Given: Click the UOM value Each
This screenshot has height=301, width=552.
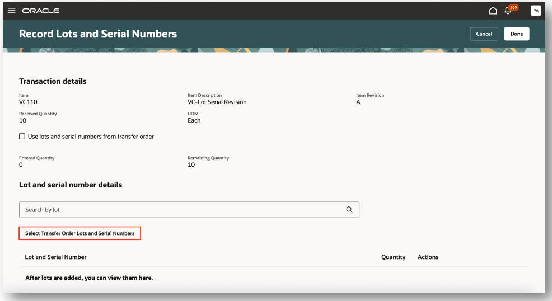Looking at the screenshot, I should click(194, 120).
